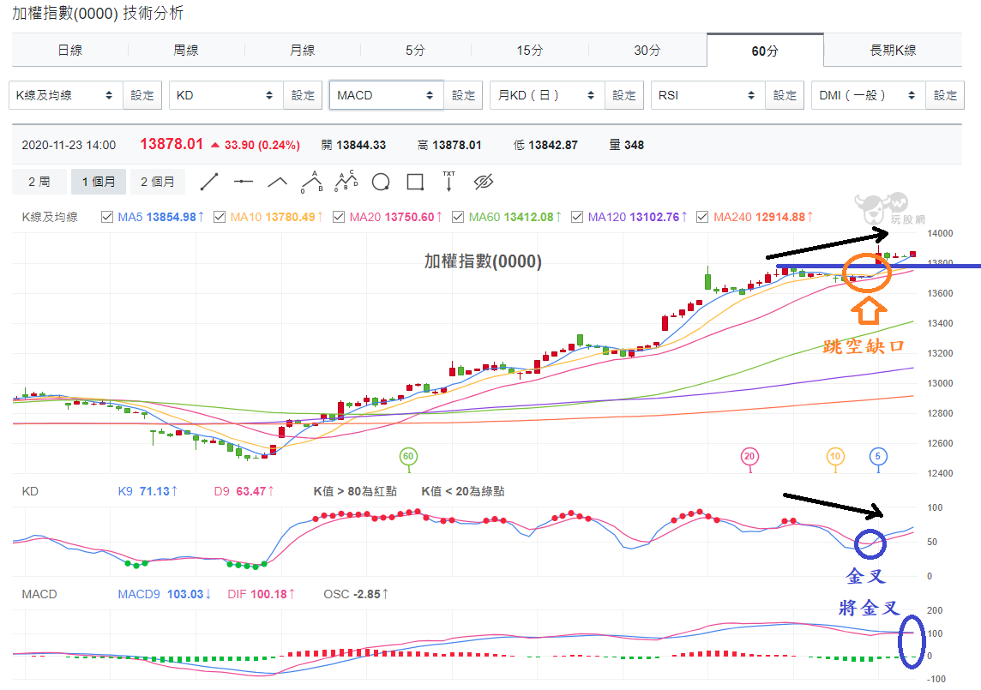Screen dimensions: 981x690
Task: Open the KD indicator dropdown
Action: (226, 95)
